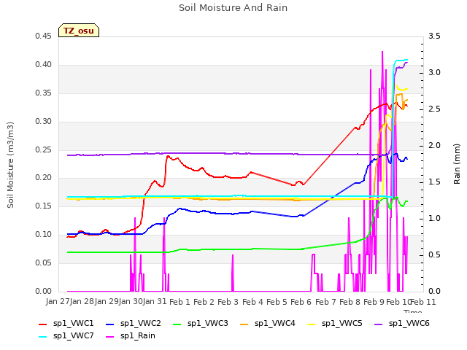The width and height of the screenshot is (467, 350).
Task: Click the 0.10 soil moisture tick label
Action: (44, 234)
